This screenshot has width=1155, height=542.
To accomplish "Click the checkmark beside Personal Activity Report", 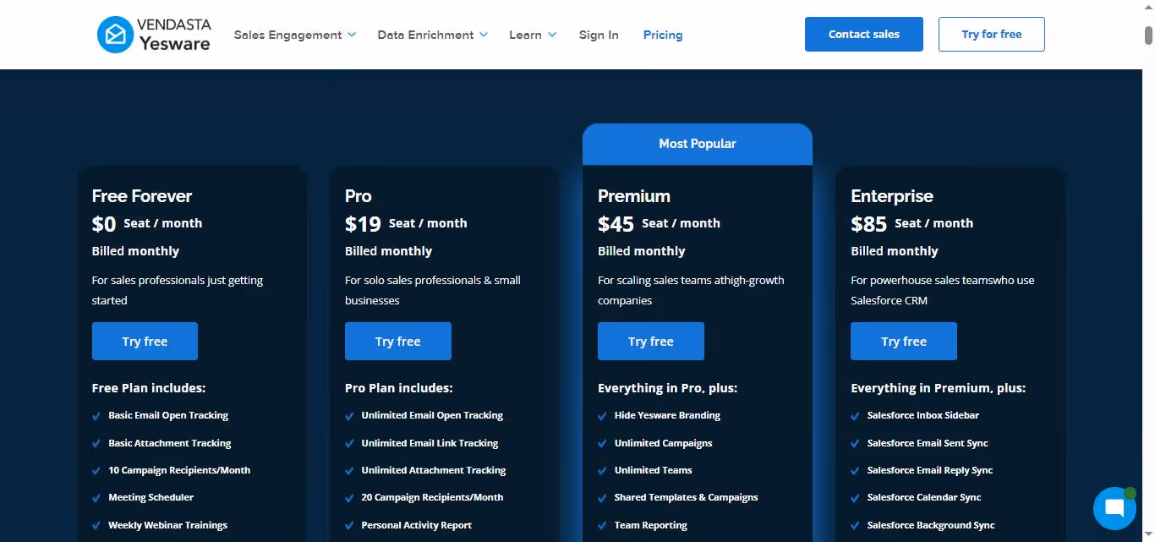I will (349, 525).
